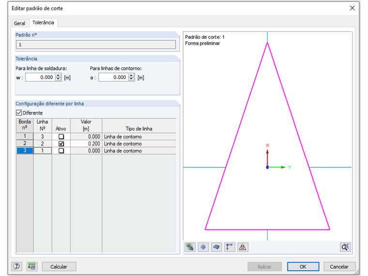
Task: Click Tipo de linha cell in row 1
Action: tap(139, 137)
